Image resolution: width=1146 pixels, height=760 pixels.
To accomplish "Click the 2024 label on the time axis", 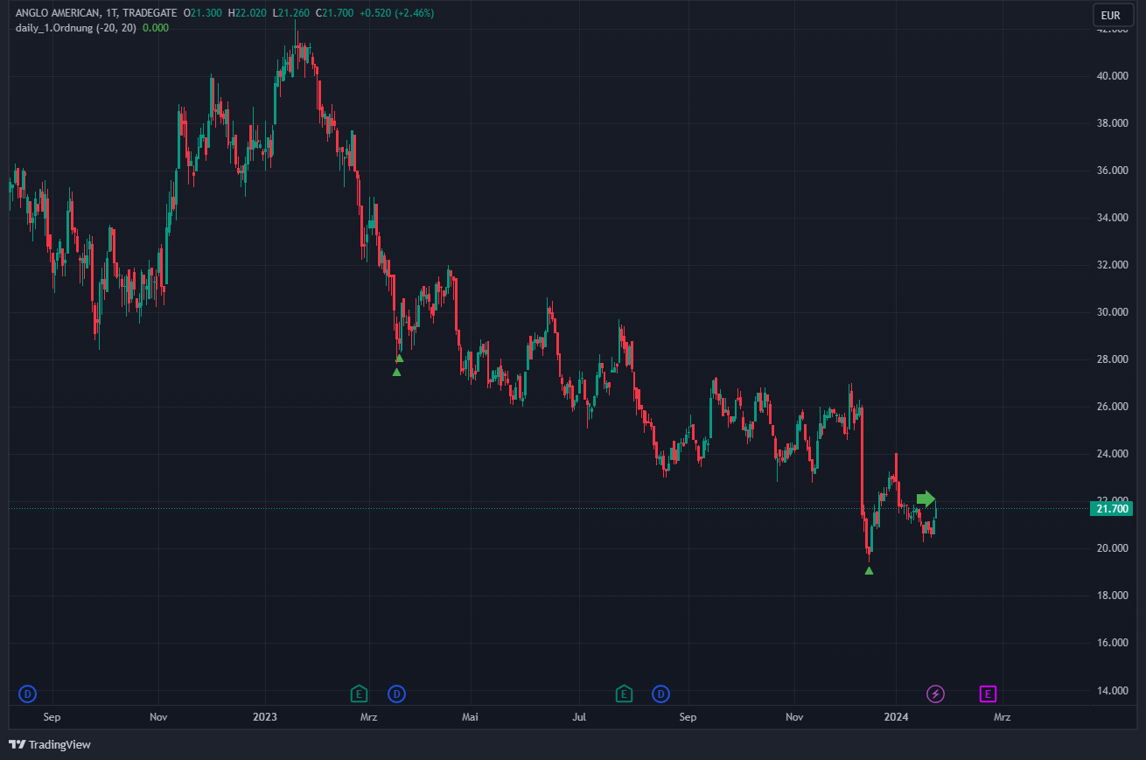I will [895, 716].
